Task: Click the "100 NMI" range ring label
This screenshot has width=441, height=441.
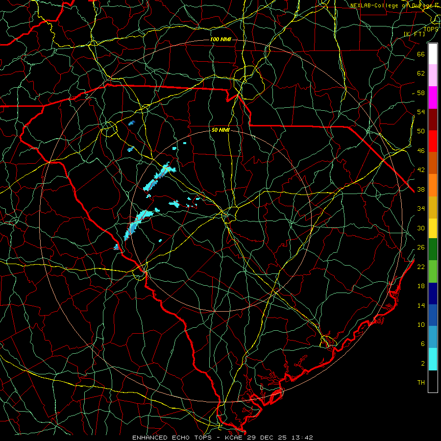Action: click(x=221, y=39)
